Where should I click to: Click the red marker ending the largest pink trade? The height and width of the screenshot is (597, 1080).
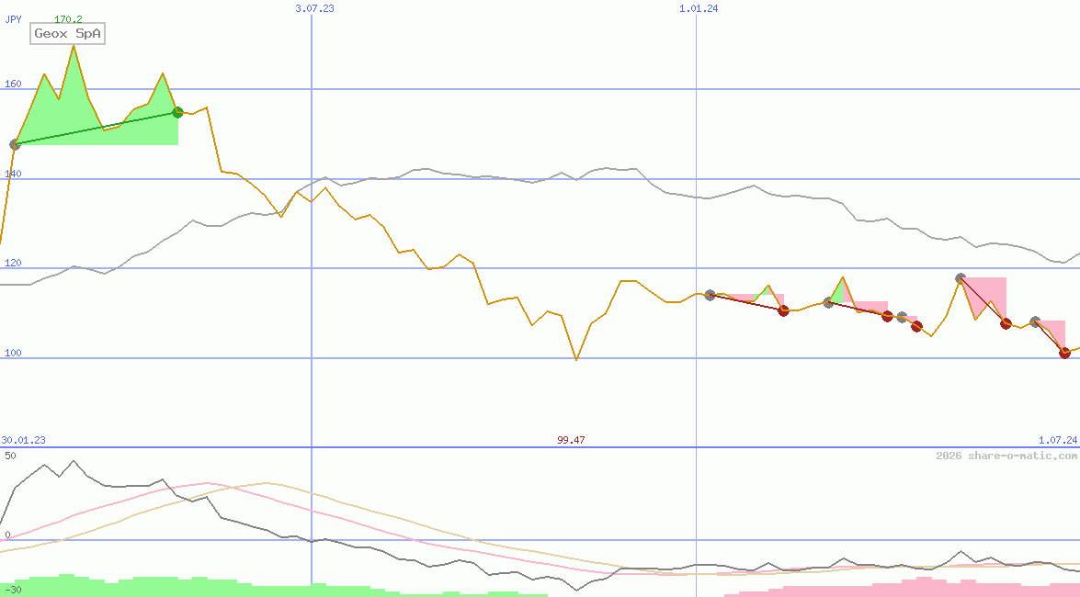[1006, 324]
